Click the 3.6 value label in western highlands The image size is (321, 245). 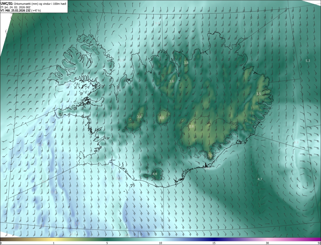139,117
